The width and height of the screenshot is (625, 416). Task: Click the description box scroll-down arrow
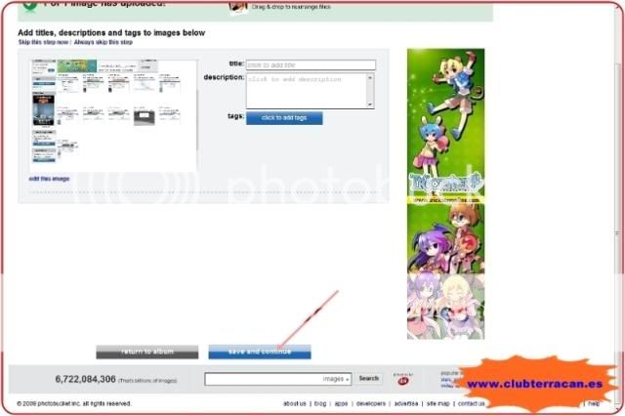click(x=370, y=104)
